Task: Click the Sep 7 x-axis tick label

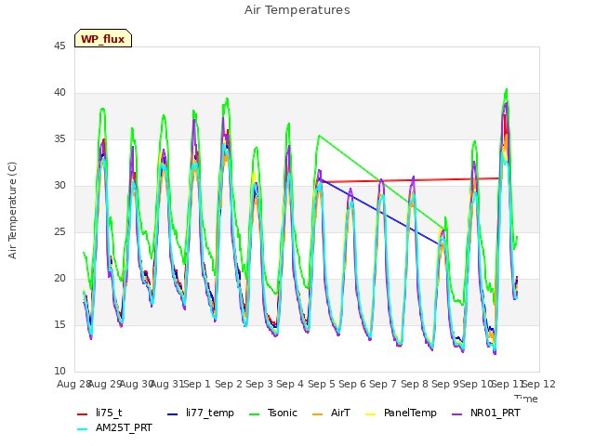Action: 383,384
